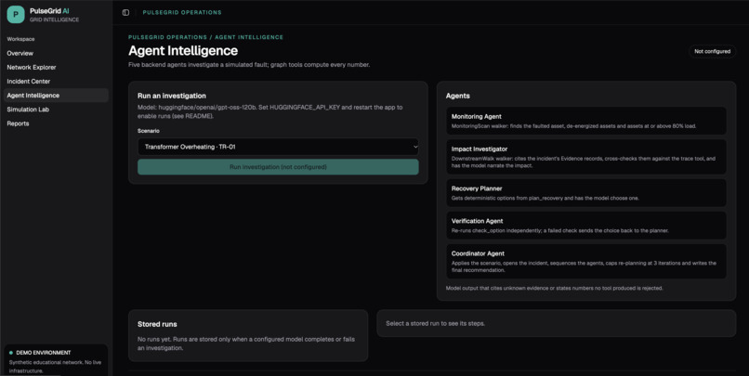
Task: Select the Coordinator Agent card
Action: (586, 262)
